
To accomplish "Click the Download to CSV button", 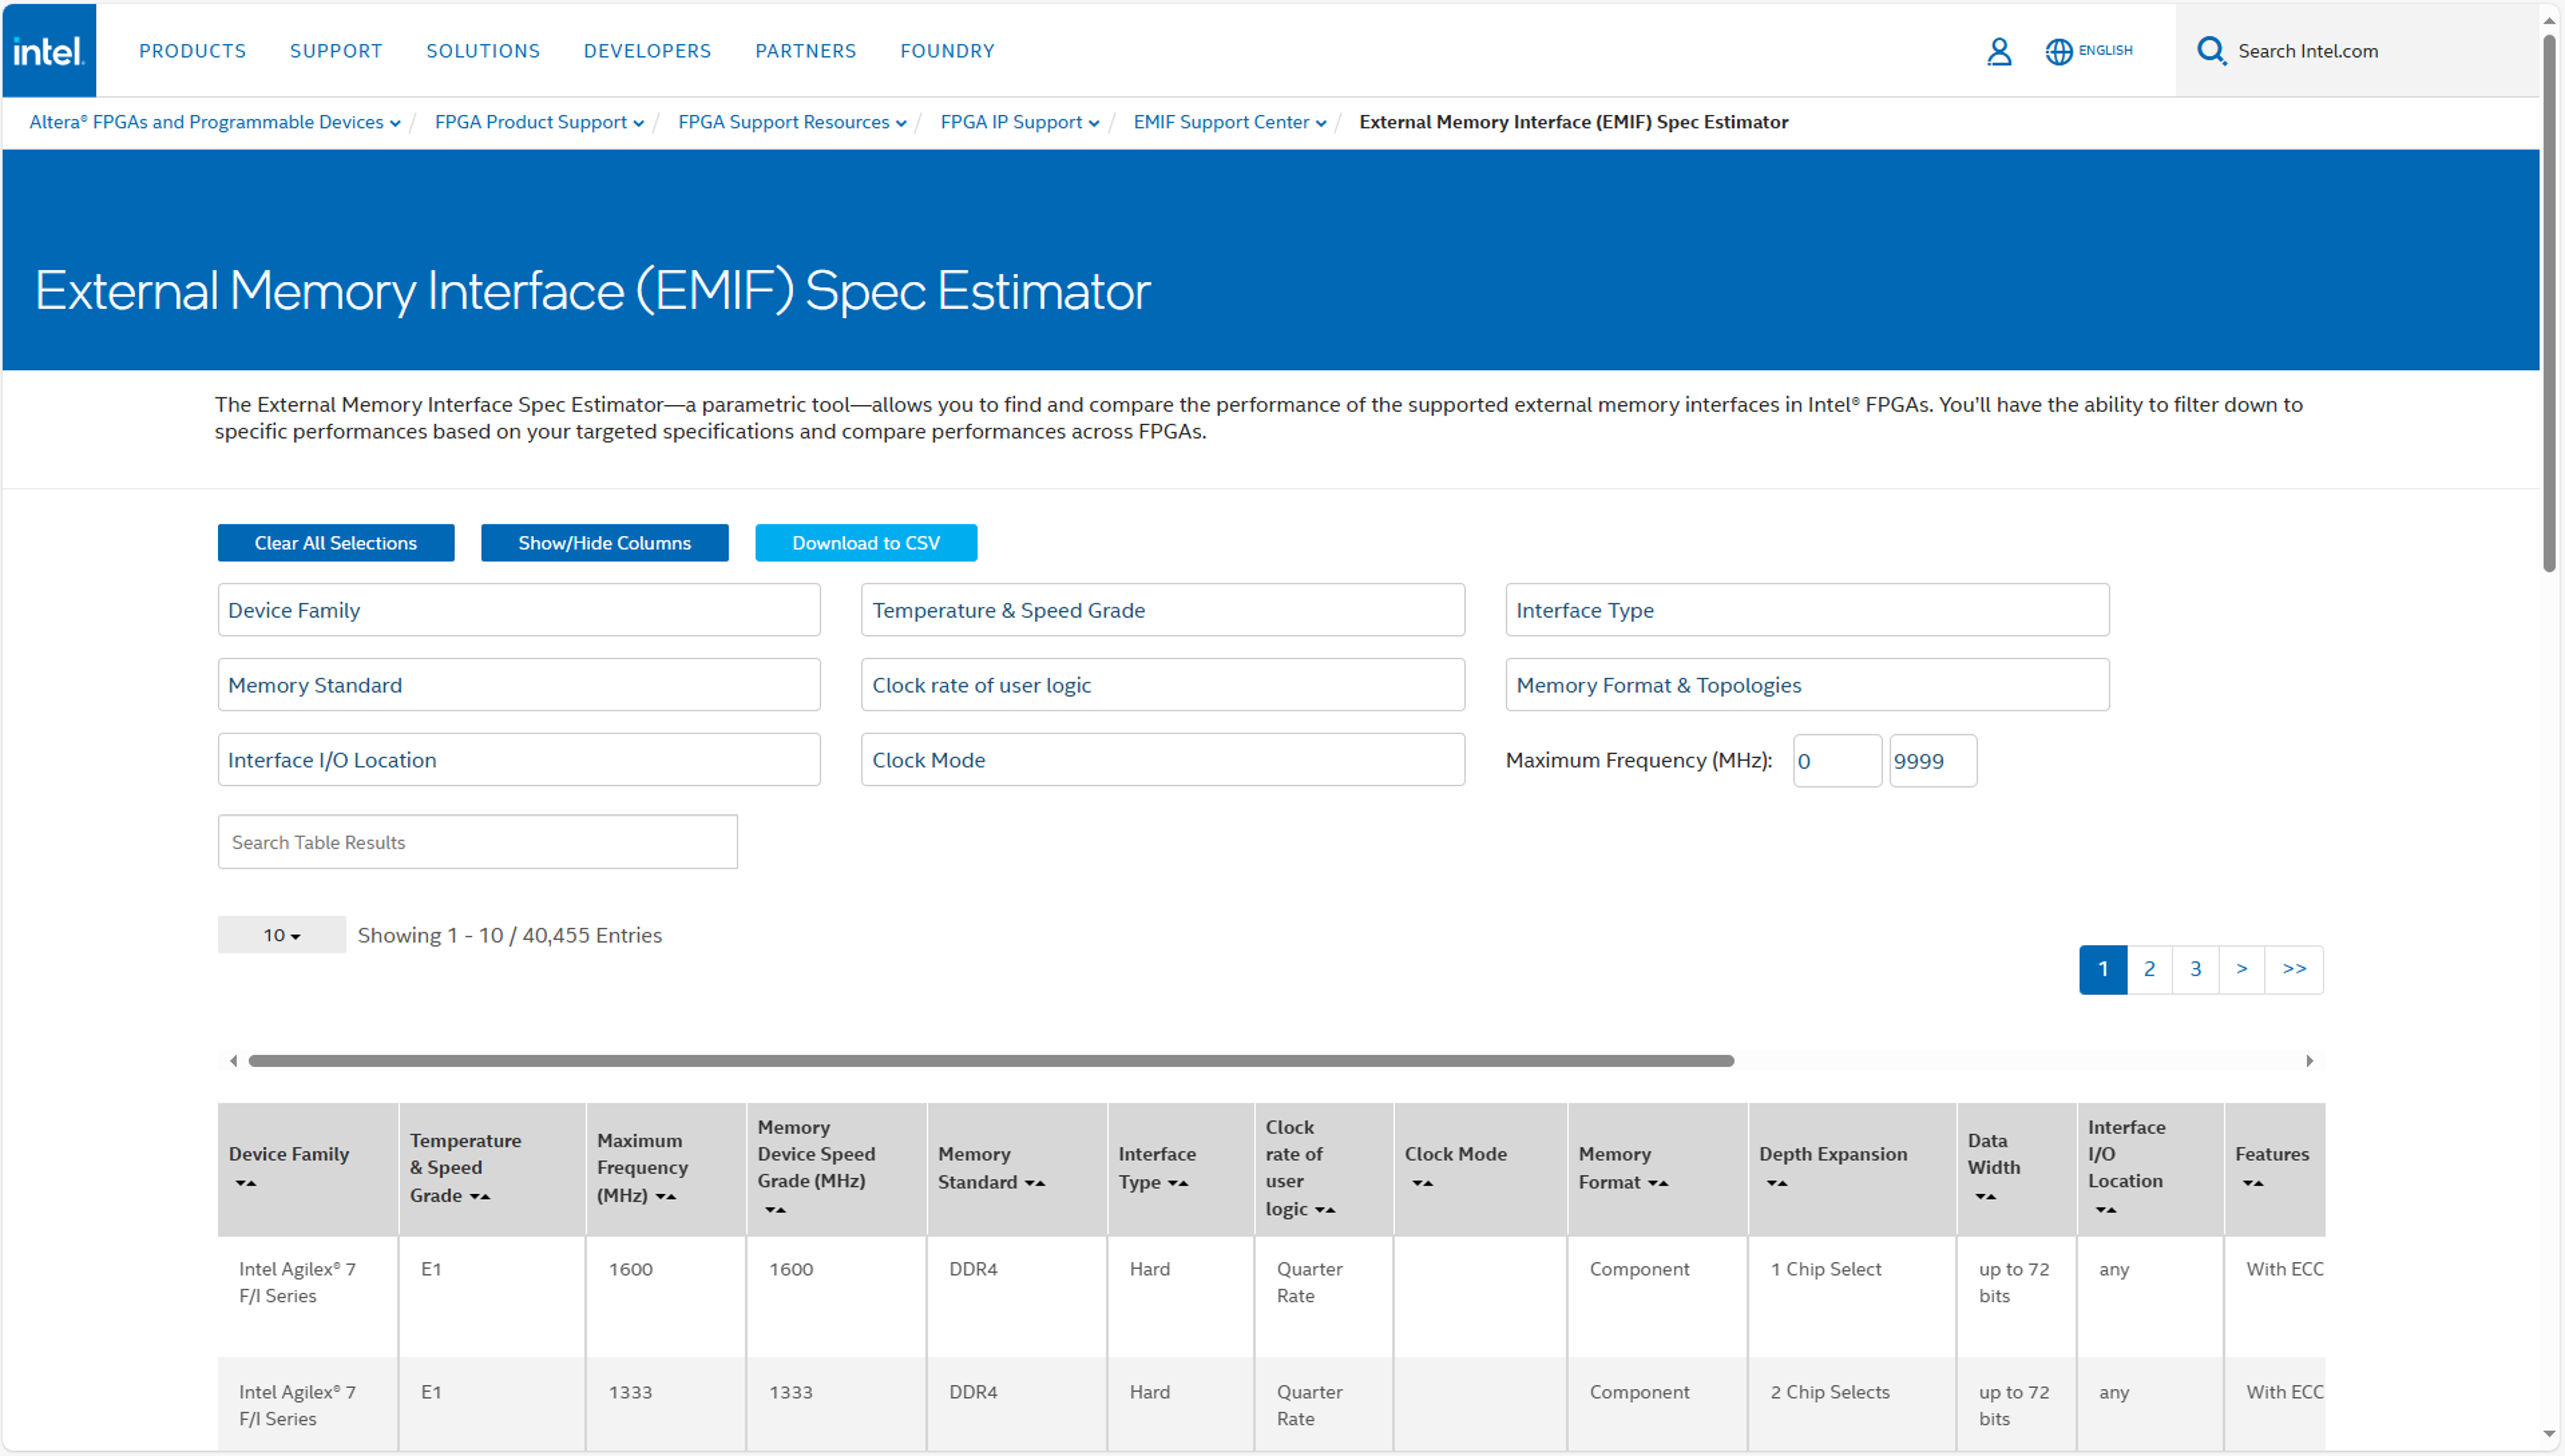I will click(865, 543).
